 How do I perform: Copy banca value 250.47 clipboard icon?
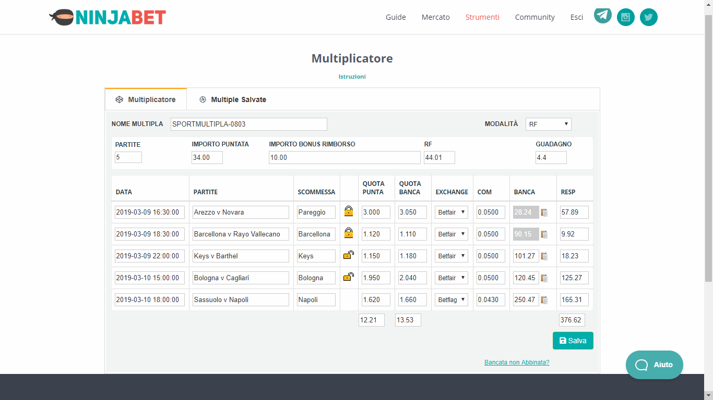[x=544, y=300]
